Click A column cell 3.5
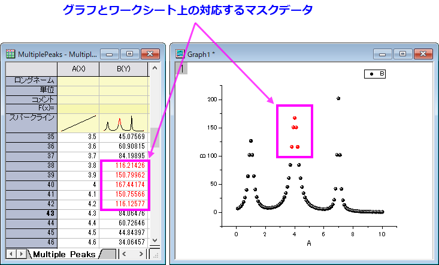Image resolution: width=439 pixels, height=265 pixels. coord(78,137)
